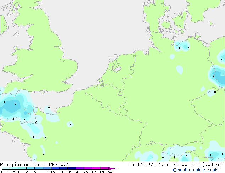Click the '50' legend scale label

point(110,172)
